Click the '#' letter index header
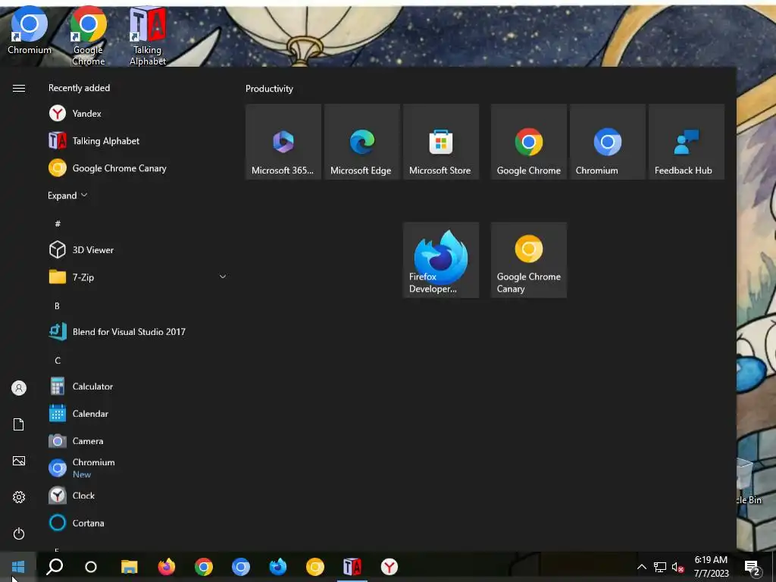This screenshot has height=582, width=776. (x=58, y=224)
